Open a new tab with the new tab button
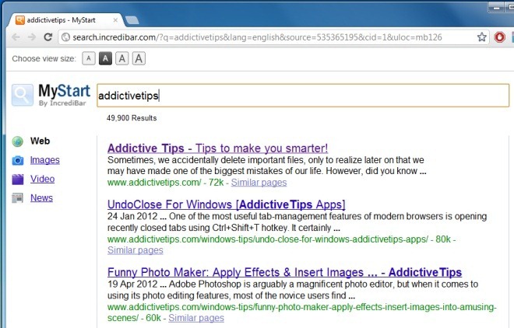514x328 pixels. click(132, 20)
